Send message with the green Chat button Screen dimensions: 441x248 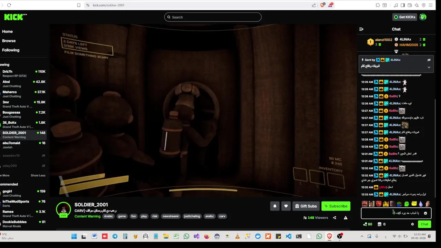[x=424, y=224]
